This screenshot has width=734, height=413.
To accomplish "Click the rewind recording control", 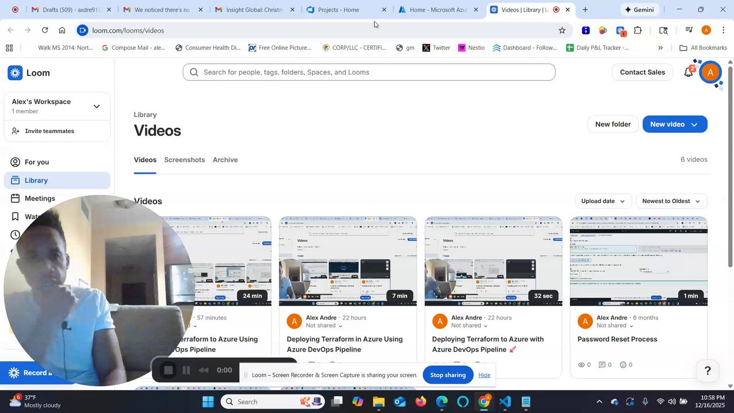I will tap(204, 371).
